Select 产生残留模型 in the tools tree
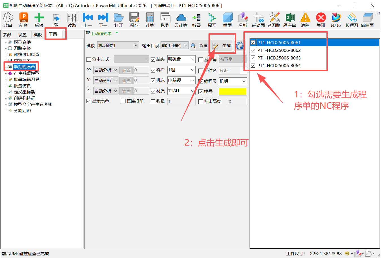Screen dimensions: 381x258 [27, 73]
